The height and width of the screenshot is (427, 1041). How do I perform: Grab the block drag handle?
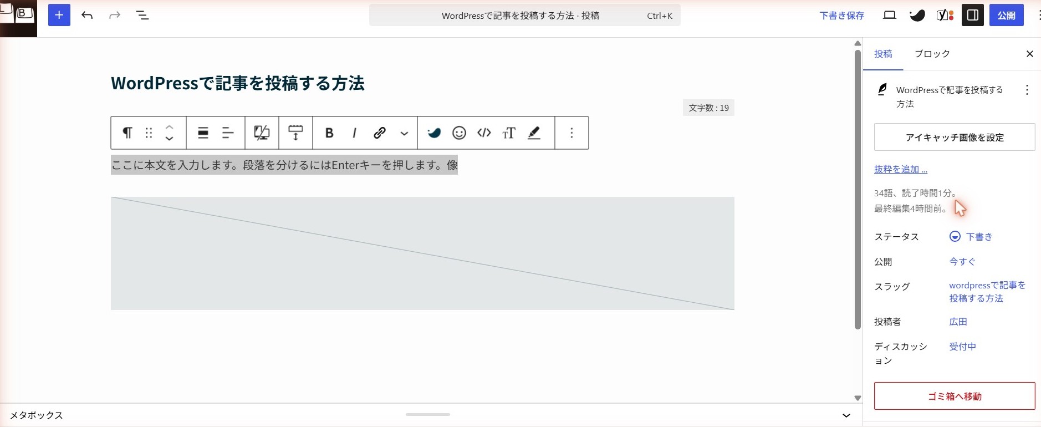[x=149, y=133]
